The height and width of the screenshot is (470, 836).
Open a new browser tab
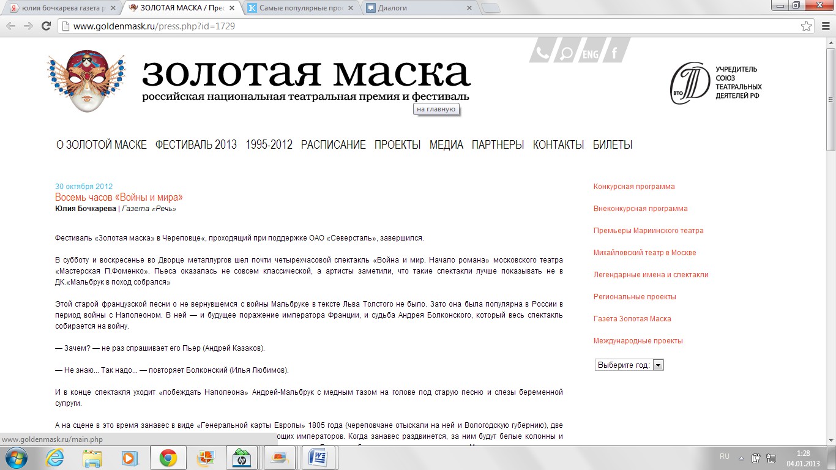coord(491,8)
